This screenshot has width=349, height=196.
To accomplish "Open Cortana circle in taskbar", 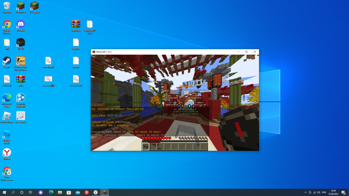I will [x=22, y=192].
